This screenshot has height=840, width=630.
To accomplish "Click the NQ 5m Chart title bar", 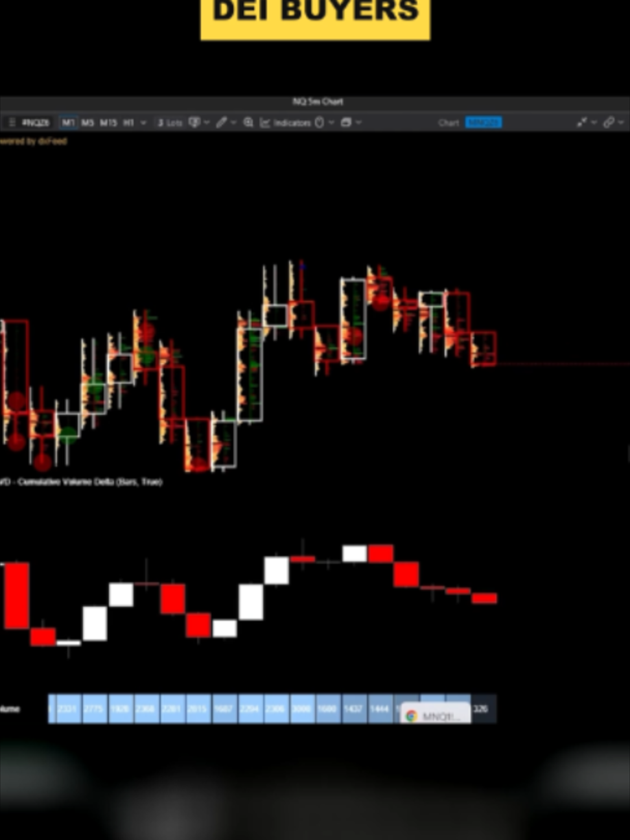I will (318, 102).
